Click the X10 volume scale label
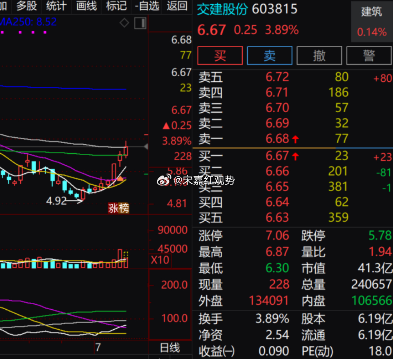393x359 pixels. [x=160, y=260]
